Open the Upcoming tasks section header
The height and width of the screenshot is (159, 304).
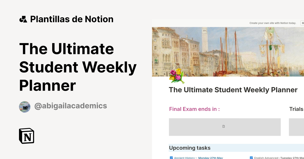189,148
